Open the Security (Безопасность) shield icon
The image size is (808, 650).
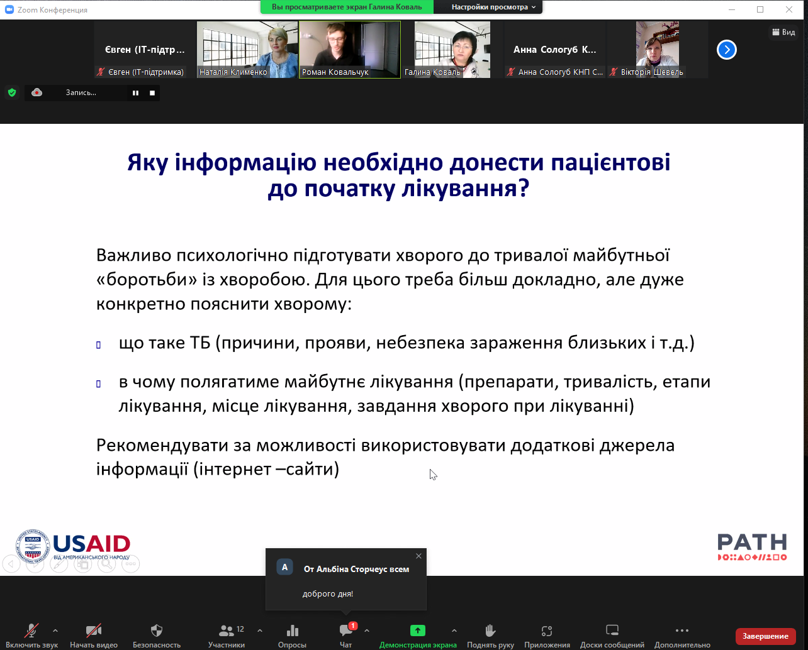pyautogui.click(x=157, y=631)
